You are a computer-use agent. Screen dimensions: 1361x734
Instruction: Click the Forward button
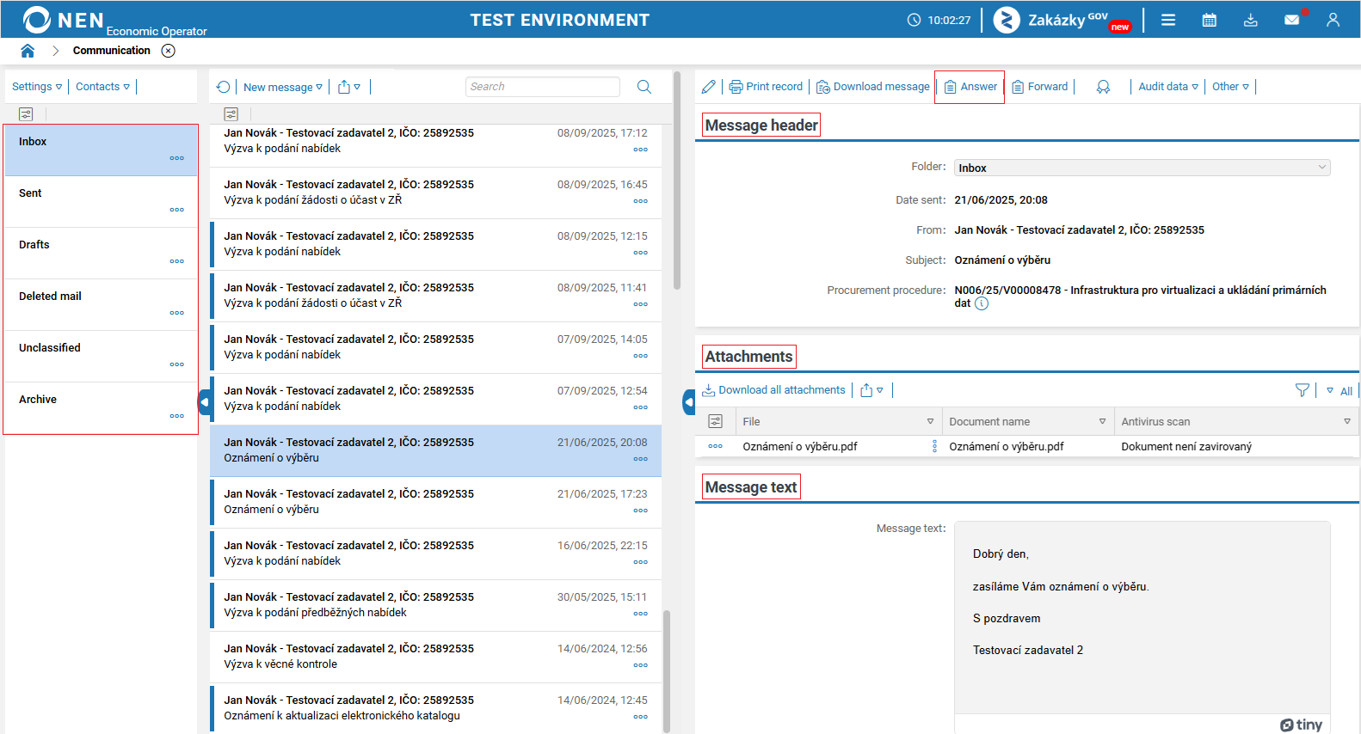(x=1039, y=87)
